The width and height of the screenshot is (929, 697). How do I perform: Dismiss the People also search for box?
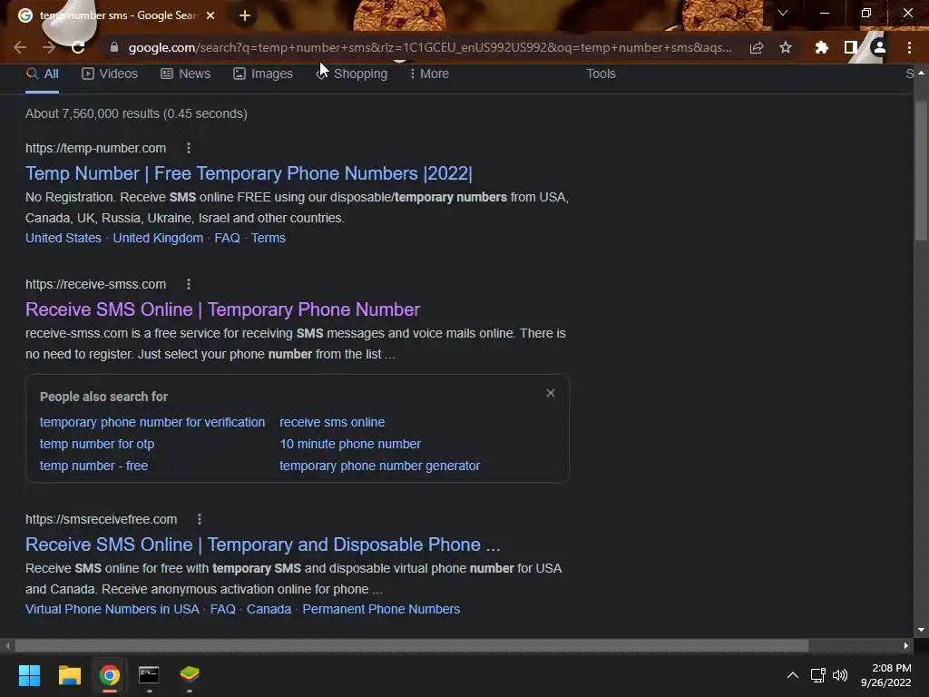[551, 393]
